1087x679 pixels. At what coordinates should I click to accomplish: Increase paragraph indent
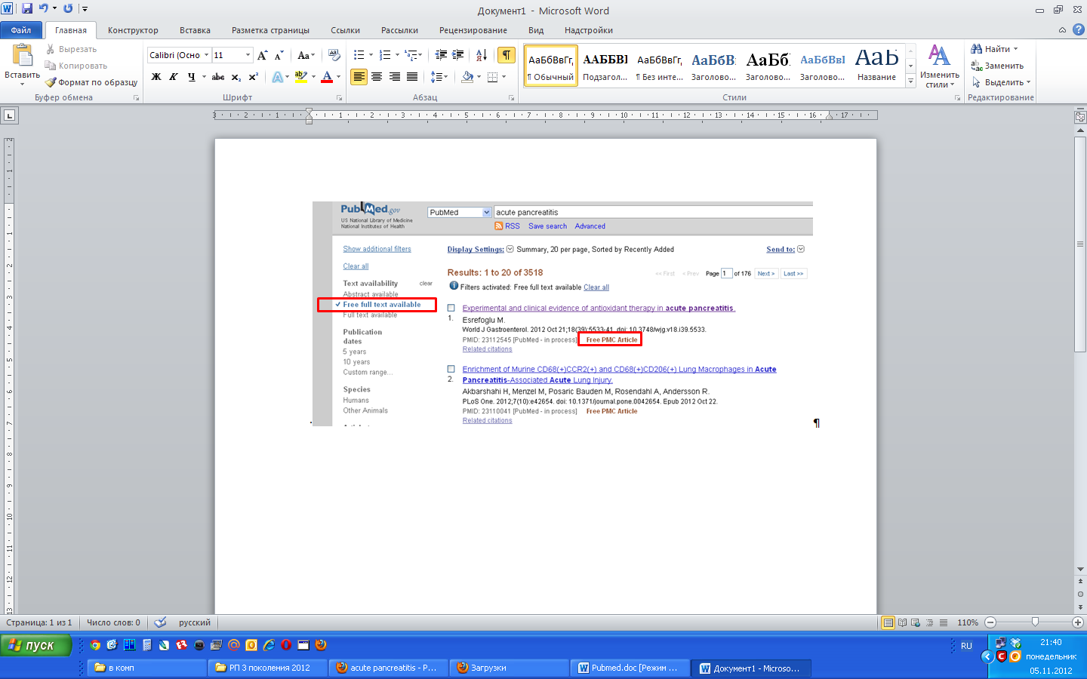457,55
